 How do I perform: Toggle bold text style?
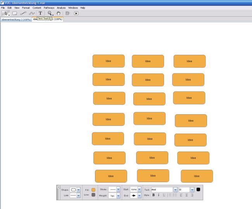(x=154, y=195)
